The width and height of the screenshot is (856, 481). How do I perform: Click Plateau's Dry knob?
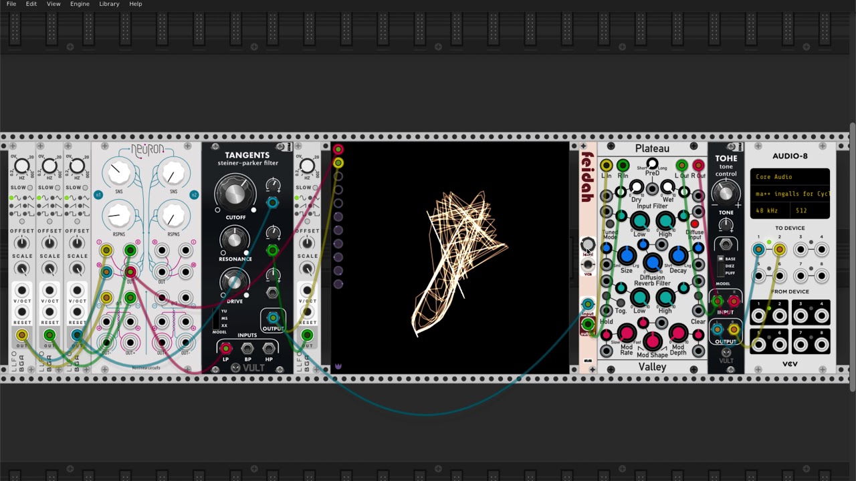pyautogui.click(x=636, y=188)
